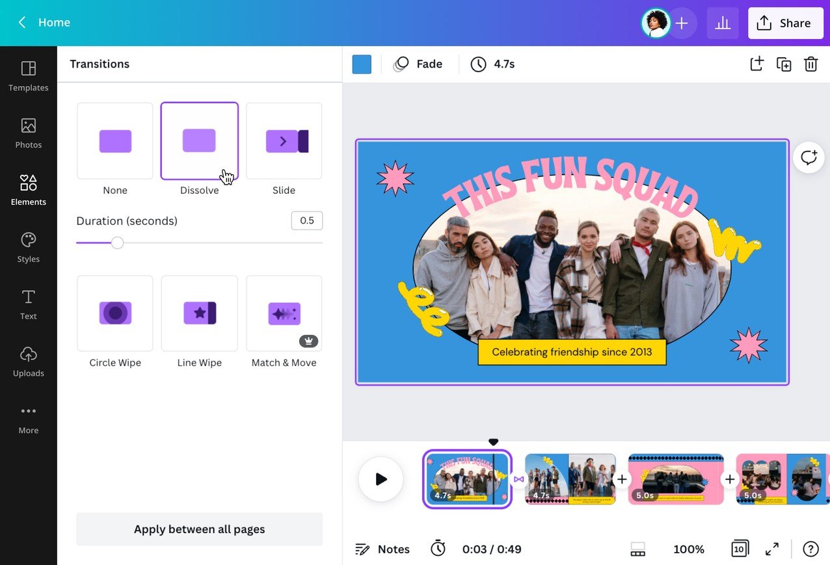Click the duplicate page icon
Viewport: 830px width, 565px height.
(784, 64)
